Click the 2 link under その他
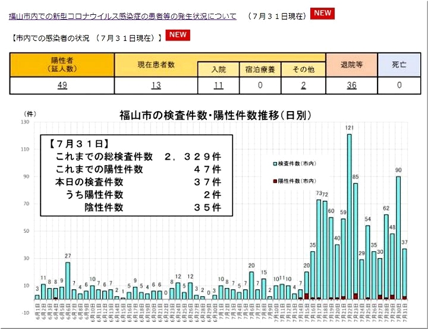The image size is (428, 329). pos(303,86)
